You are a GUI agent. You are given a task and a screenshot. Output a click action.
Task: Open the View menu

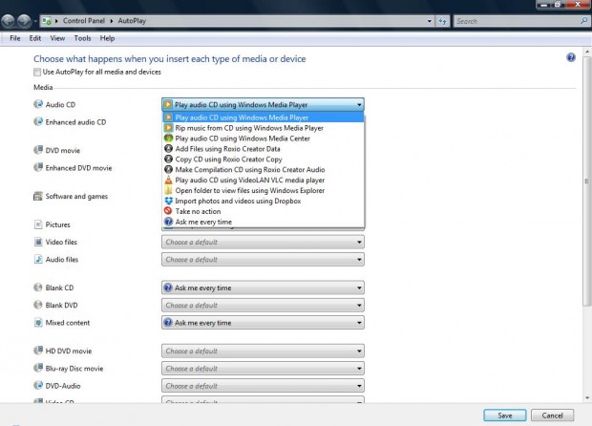(57, 38)
